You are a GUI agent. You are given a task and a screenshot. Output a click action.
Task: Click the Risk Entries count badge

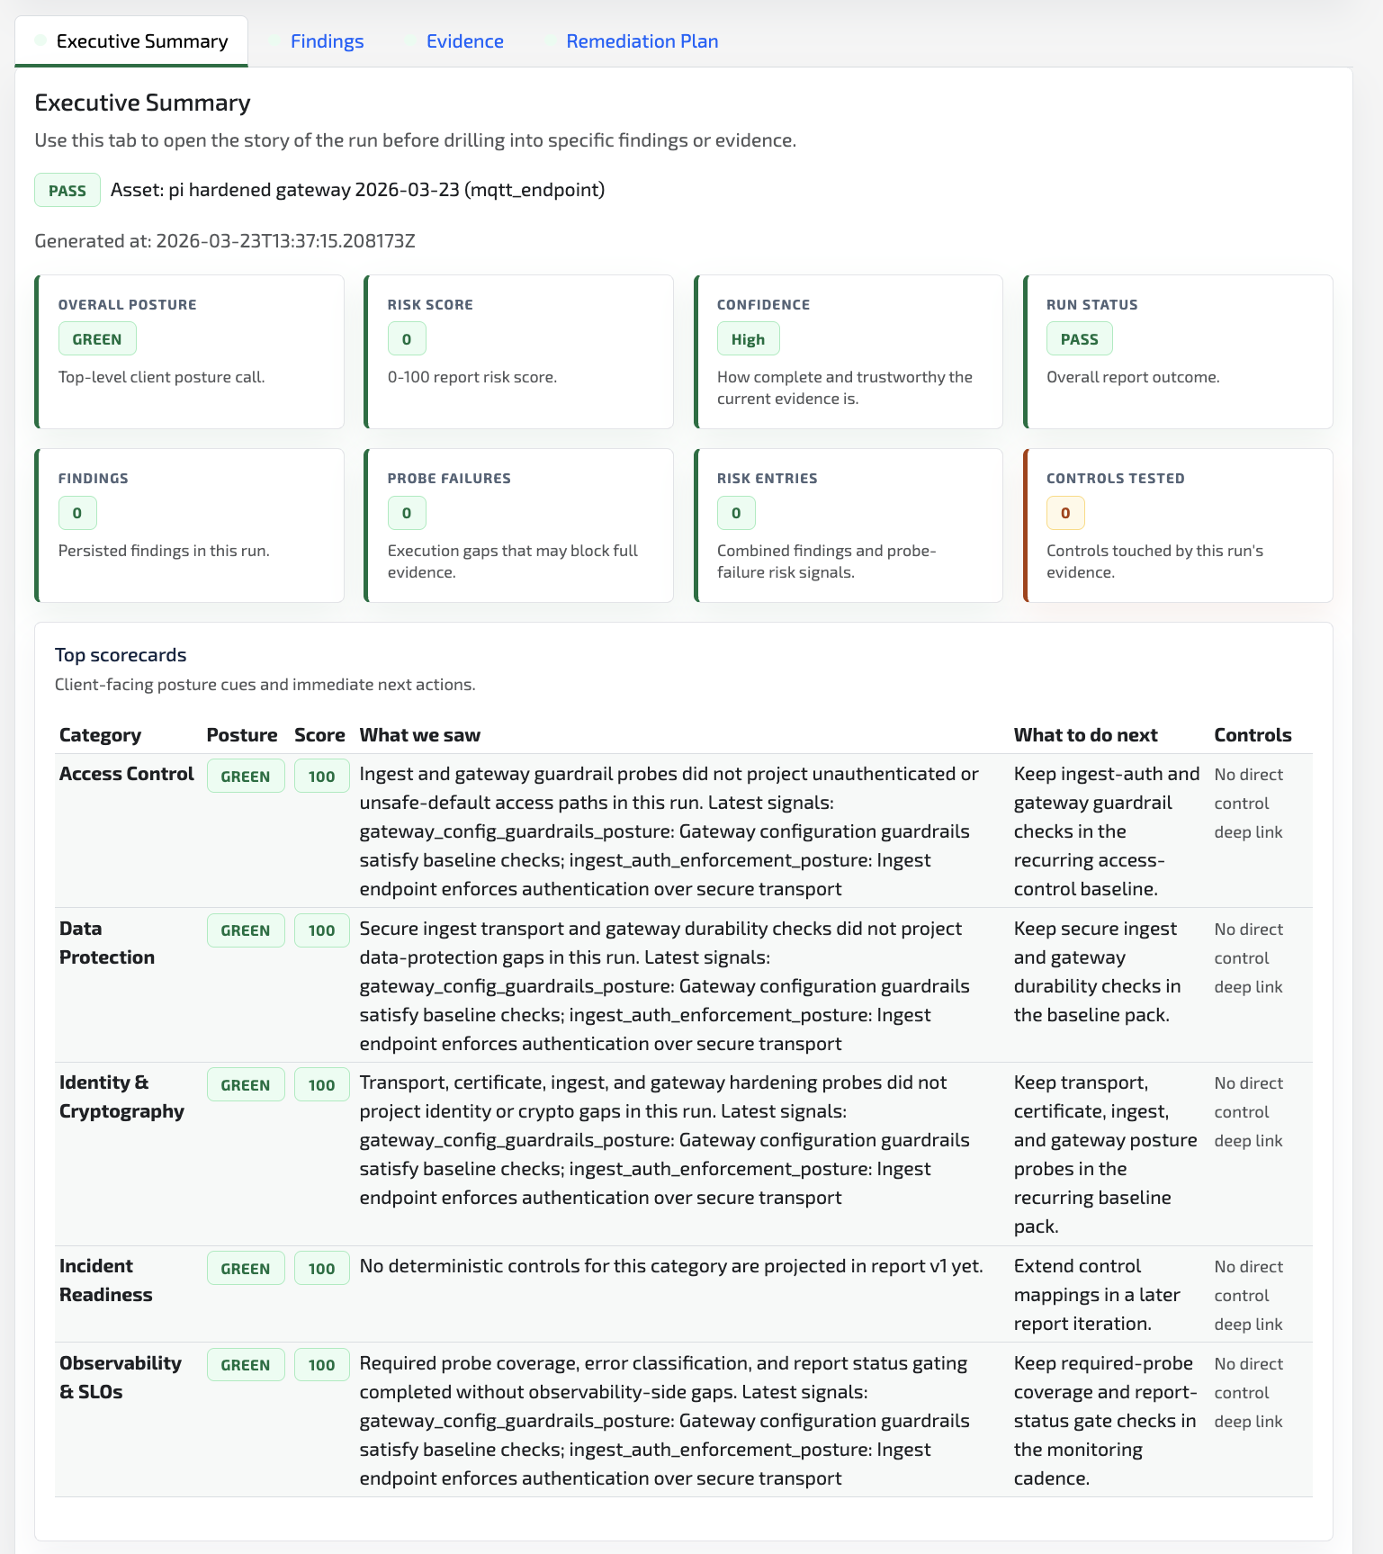click(735, 513)
